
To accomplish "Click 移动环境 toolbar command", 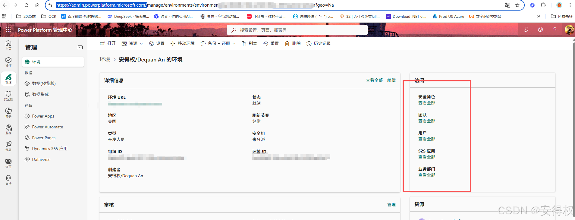I will point(183,43).
